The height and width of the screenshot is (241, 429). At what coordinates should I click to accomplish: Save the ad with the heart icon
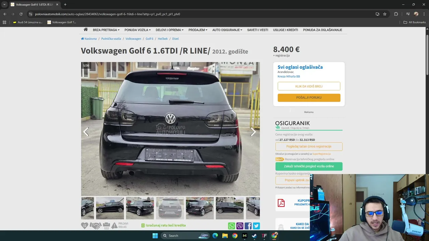click(x=84, y=226)
